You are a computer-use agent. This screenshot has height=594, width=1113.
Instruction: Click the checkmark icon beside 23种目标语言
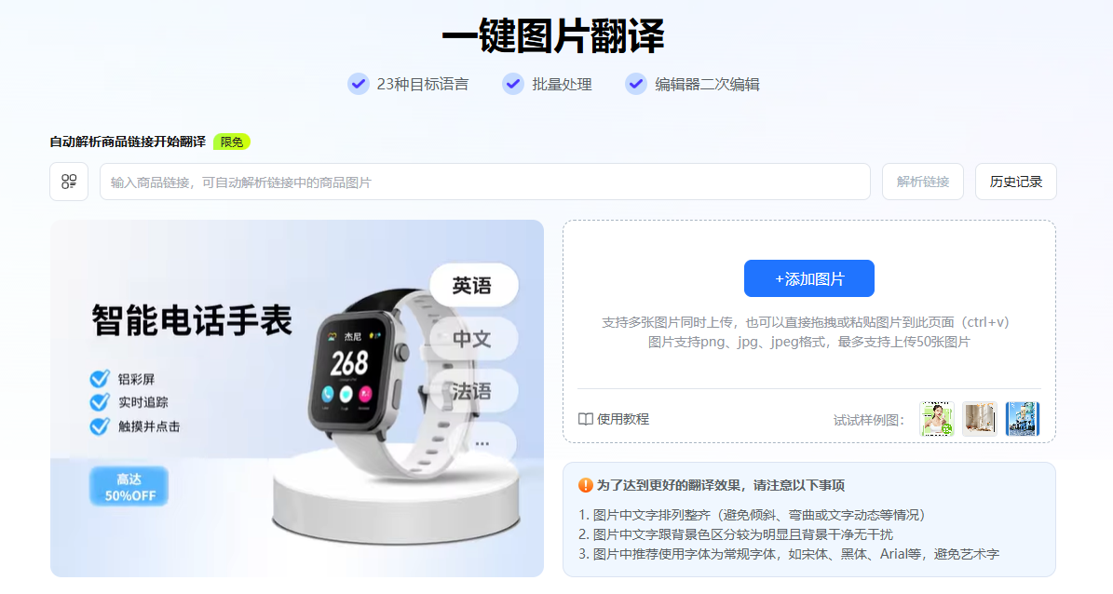click(359, 84)
